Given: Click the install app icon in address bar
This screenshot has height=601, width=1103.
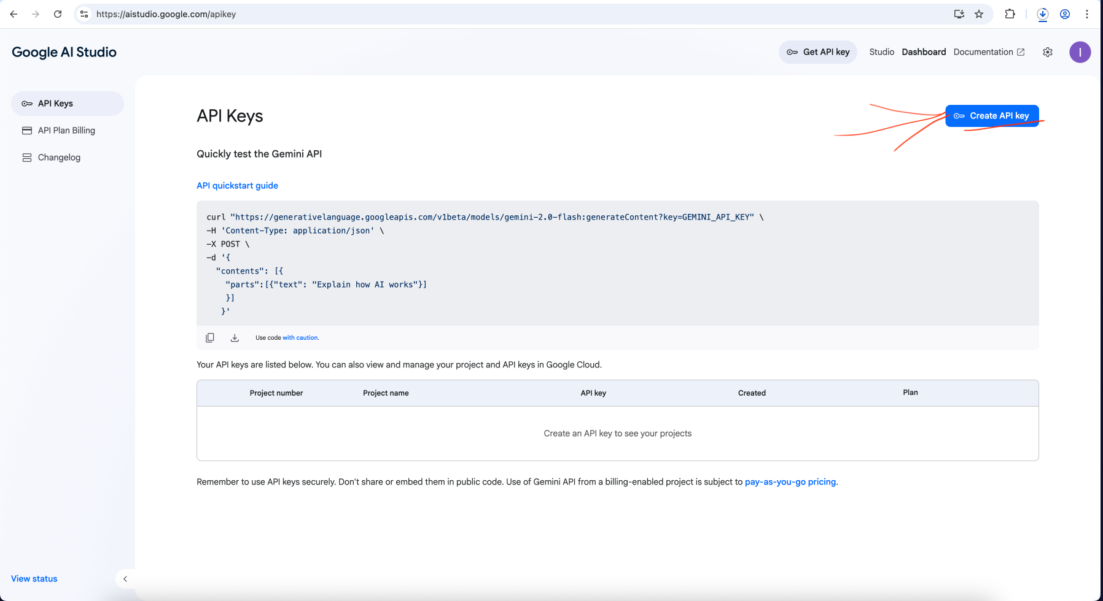Looking at the screenshot, I should click(x=959, y=14).
